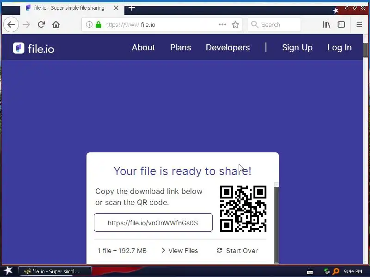
Task: Click the network tray icon
Action: pos(327,271)
